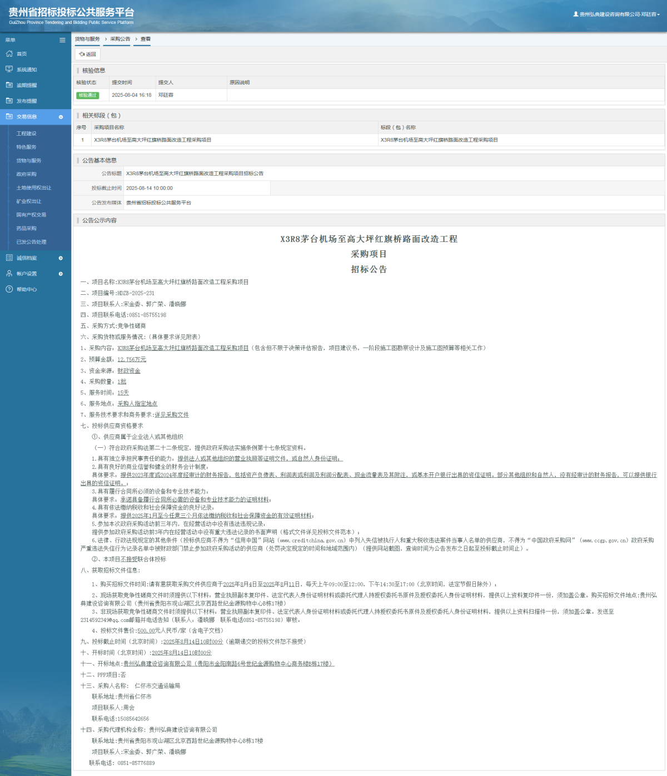The width and height of the screenshot is (667, 776).
Task: Select 政府采购 in the sidebar menu
Action: tap(27, 174)
